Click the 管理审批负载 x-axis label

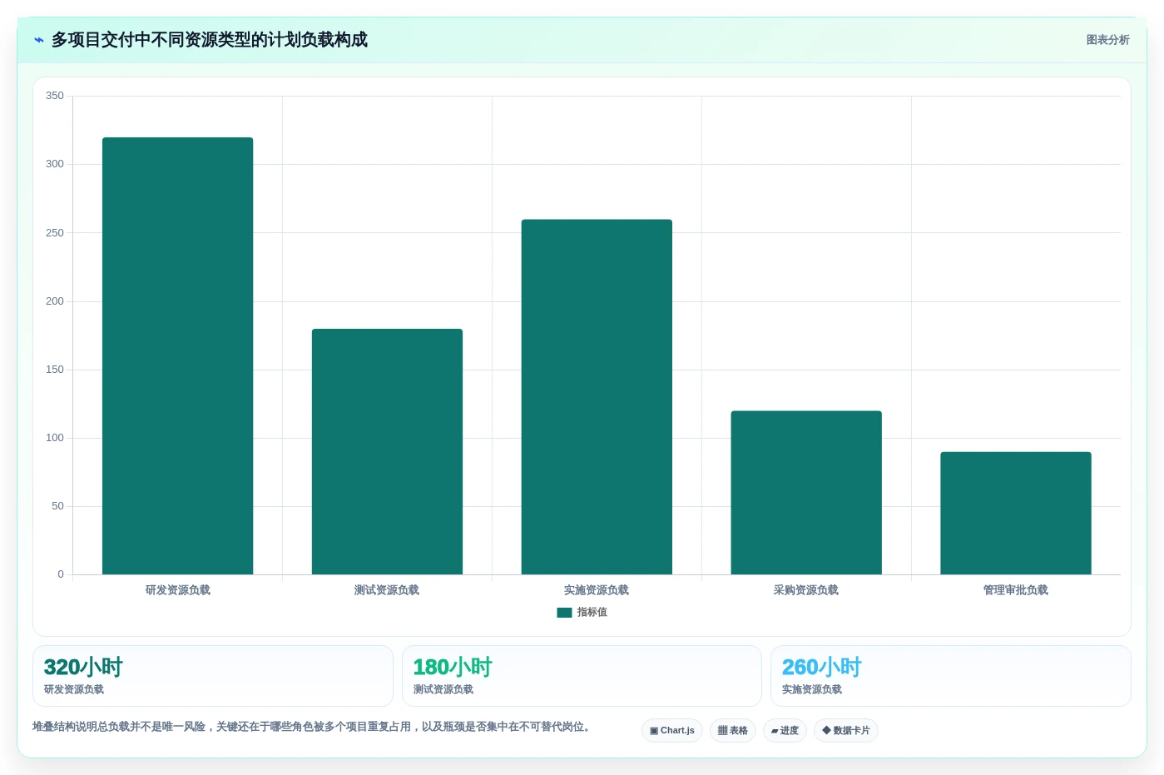(x=1016, y=590)
